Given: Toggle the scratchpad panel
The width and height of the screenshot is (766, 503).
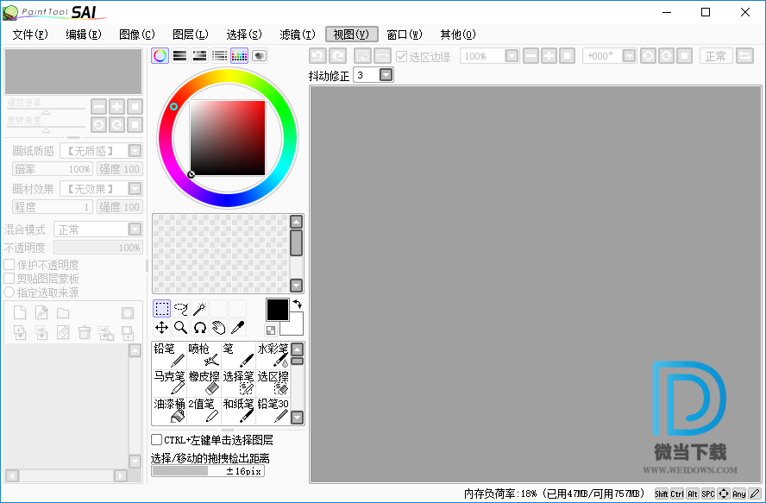Looking at the screenshot, I should coord(259,56).
